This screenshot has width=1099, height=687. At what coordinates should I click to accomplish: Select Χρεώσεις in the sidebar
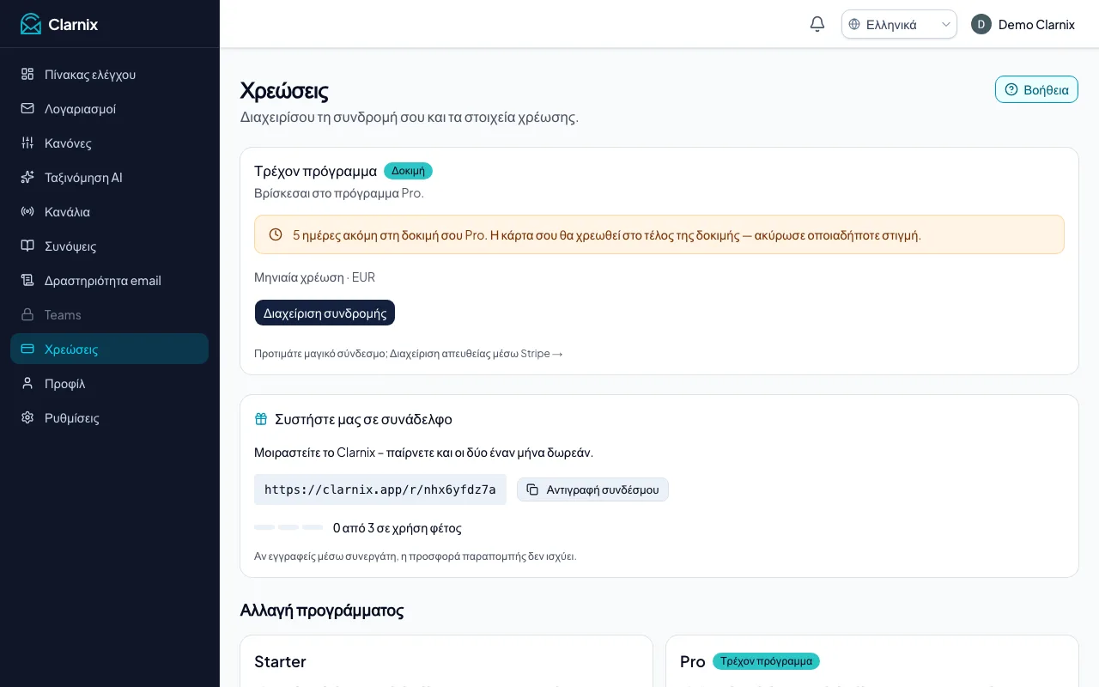click(109, 349)
